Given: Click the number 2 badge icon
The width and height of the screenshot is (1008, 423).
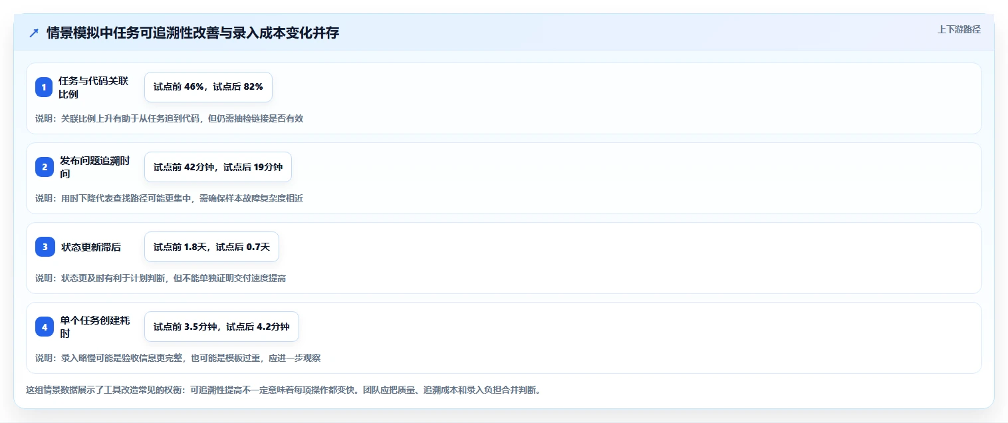Looking at the screenshot, I should click(x=44, y=167).
